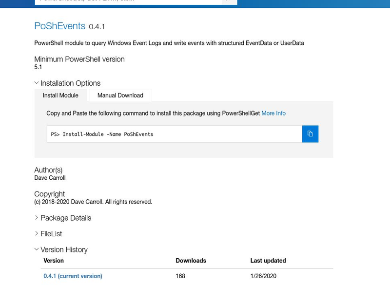Click the Version column header

(x=54, y=261)
